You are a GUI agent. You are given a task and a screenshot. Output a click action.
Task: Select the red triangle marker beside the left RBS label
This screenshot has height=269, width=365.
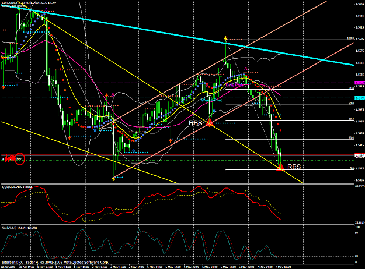click(210, 122)
